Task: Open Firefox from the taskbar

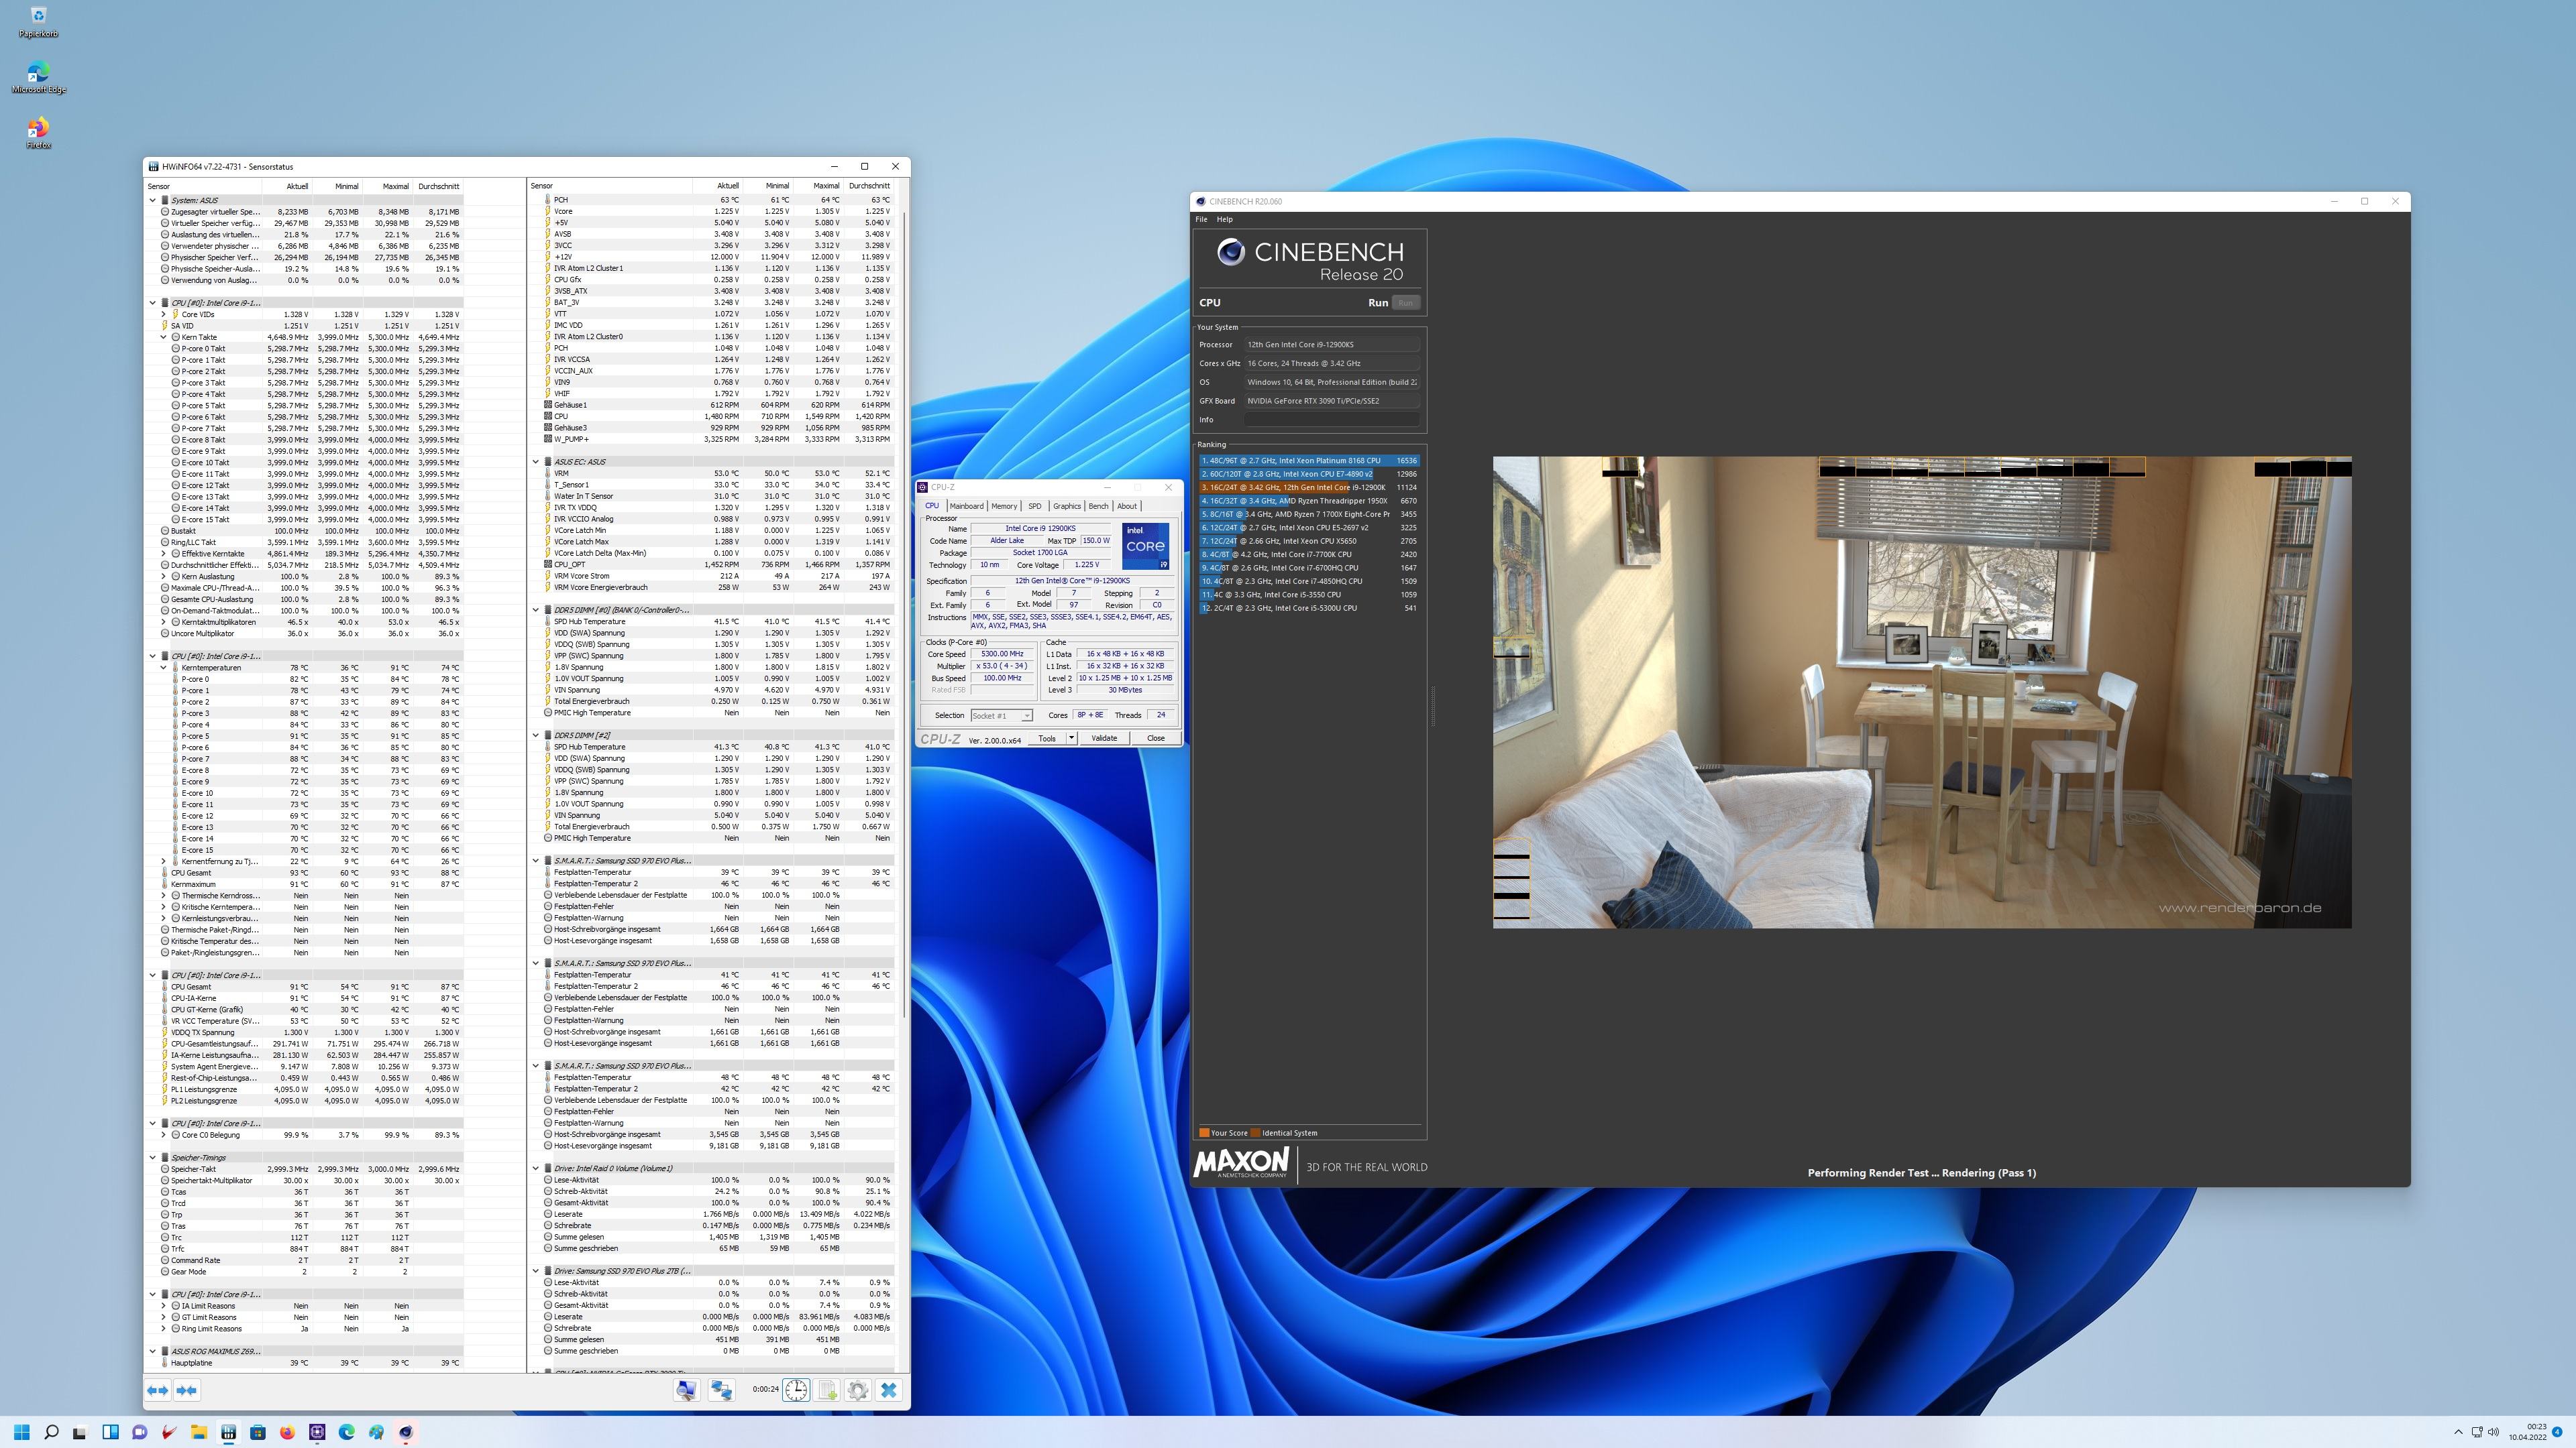Action: (x=287, y=1432)
